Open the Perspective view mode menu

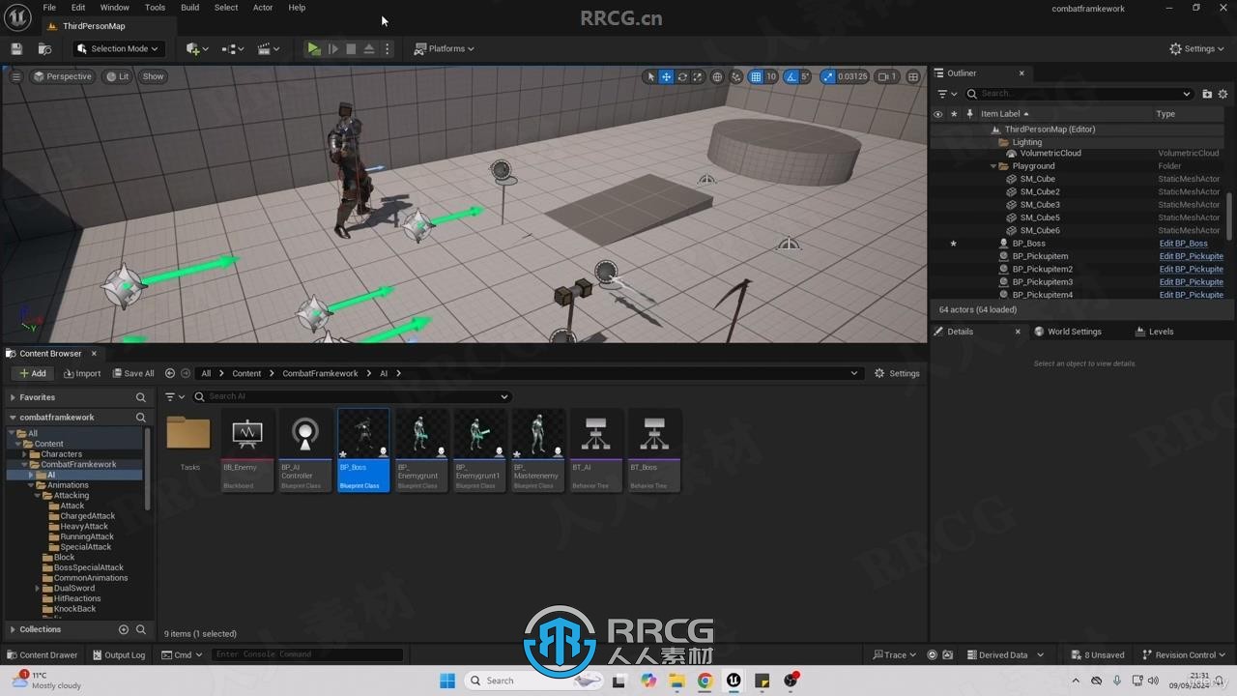pyautogui.click(x=63, y=76)
